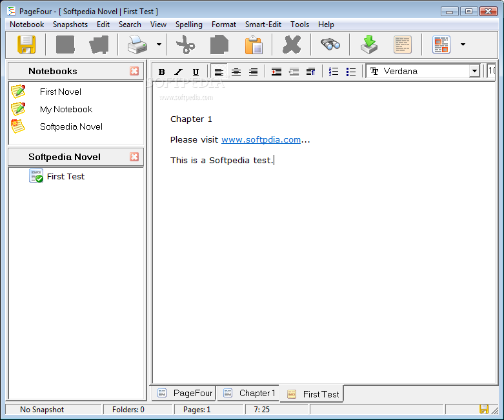
Task: Open the View menu
Action: pos(158,25)
